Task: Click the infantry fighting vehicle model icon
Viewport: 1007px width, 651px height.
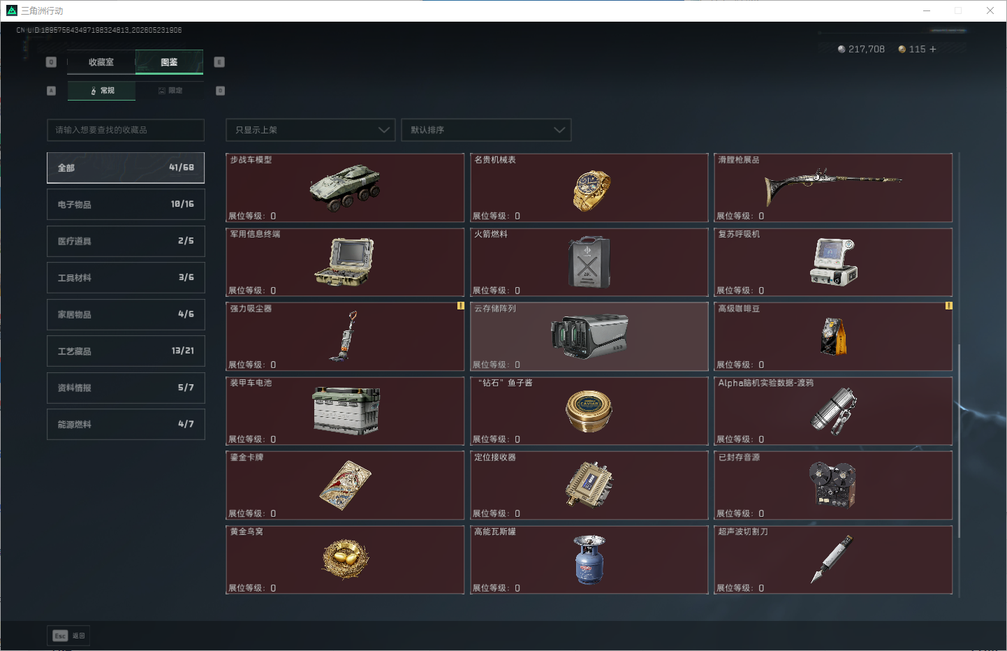Action: tap(345, 187)
